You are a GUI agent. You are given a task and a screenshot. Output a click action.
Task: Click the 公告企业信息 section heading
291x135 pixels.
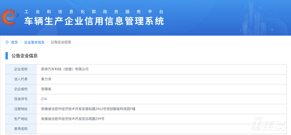pos(25,56)
